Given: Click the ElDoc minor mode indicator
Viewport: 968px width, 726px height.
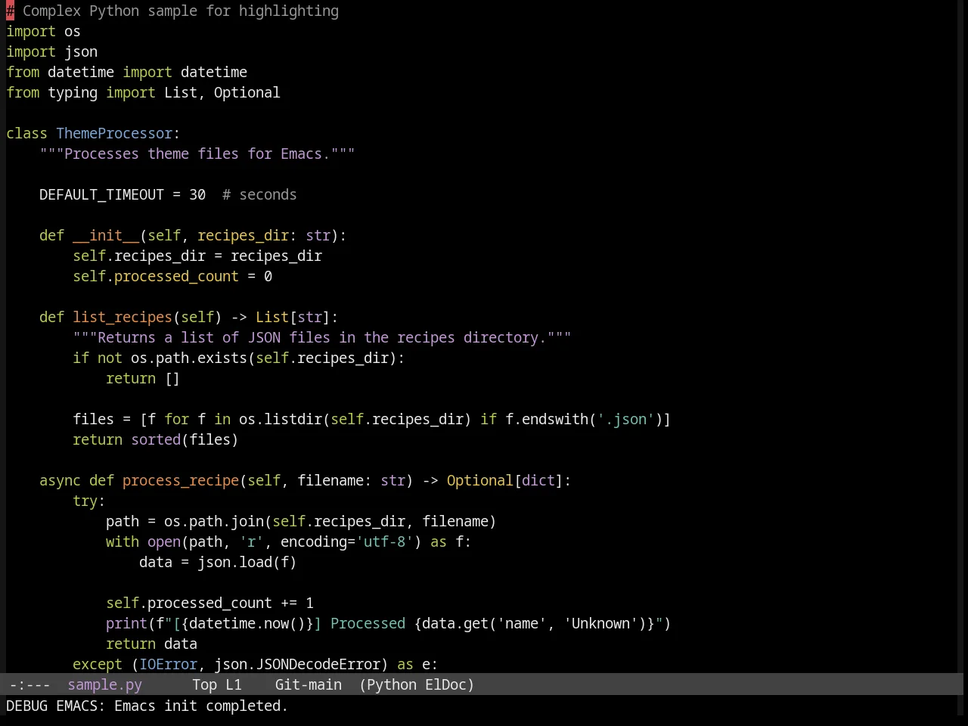Looking at the screenshot, I should 445,684.
